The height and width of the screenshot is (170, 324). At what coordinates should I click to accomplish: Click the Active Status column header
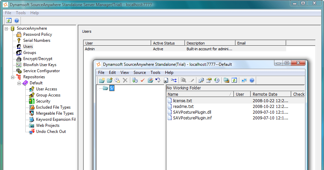click(168, 43)
